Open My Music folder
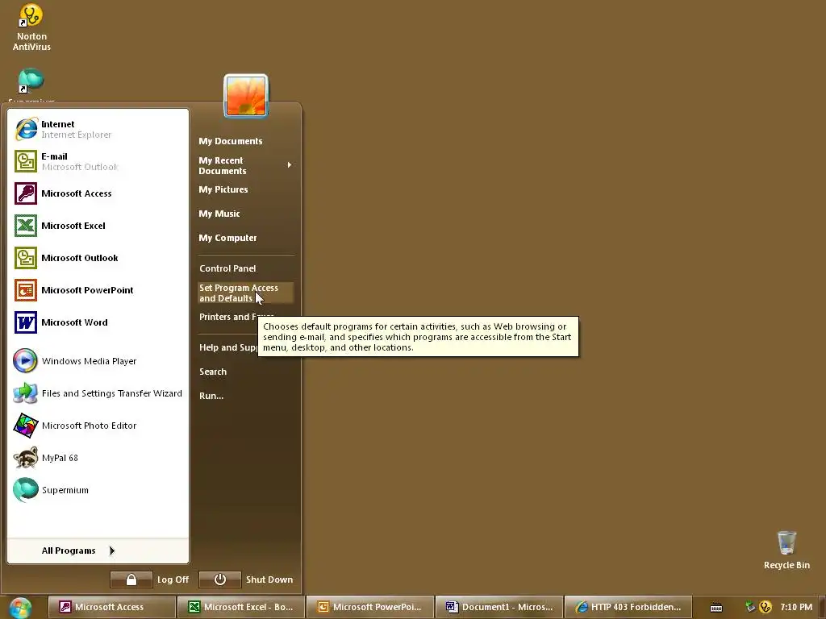Viewport: 826px width, 619px height. (x=219, y=214)
